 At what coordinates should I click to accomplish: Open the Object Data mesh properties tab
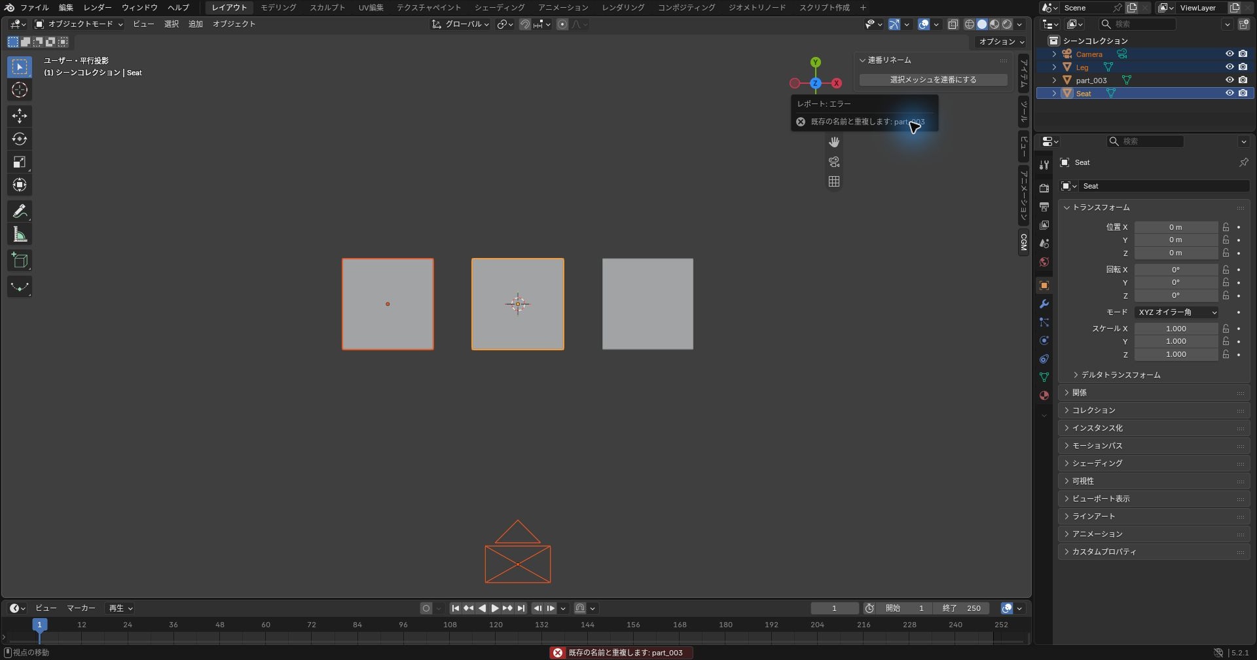[1044, 377]
